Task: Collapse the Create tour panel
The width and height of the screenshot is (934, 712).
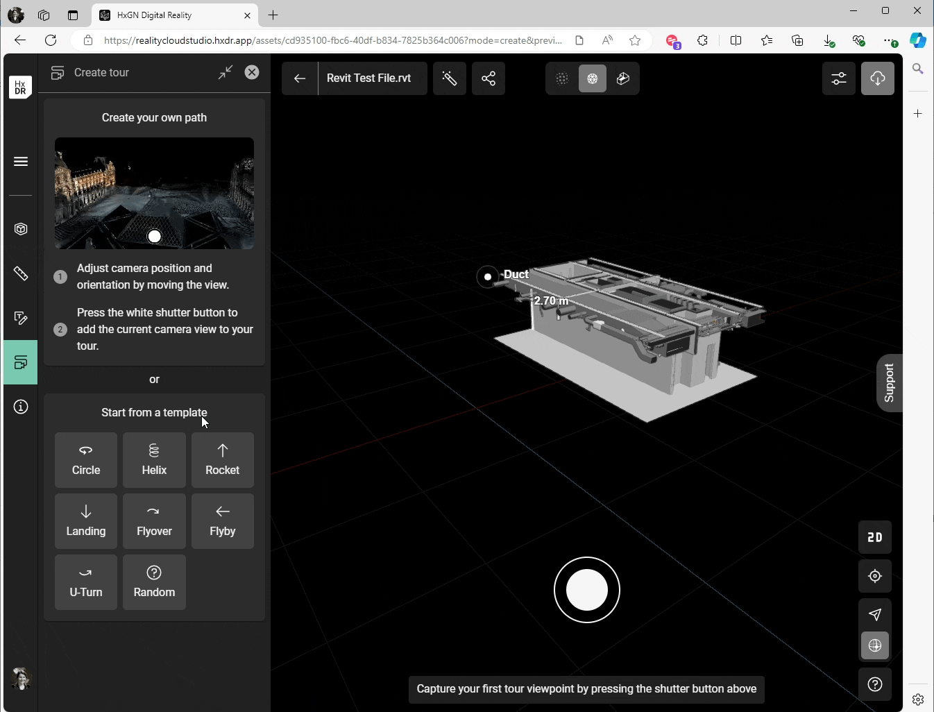Action: [225, 72]
